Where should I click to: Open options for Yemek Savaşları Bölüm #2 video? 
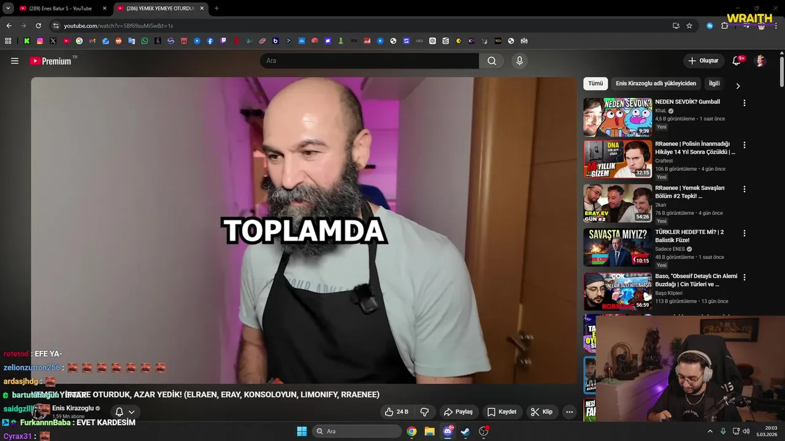click(x=745, y=189)
